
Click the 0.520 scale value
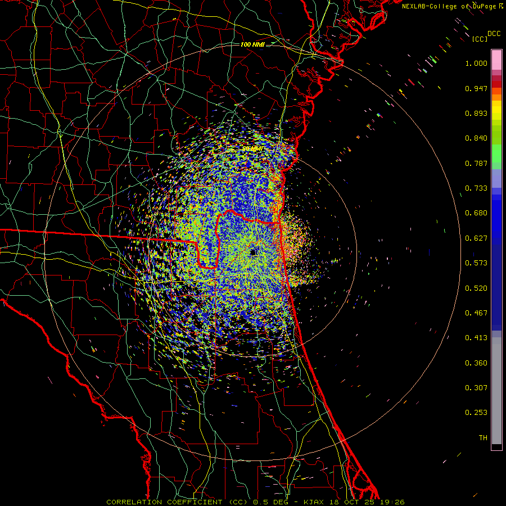click(x=476, y=288)
